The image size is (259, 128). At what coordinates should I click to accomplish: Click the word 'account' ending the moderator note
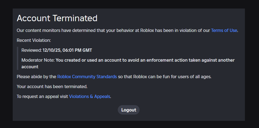coord(30,67)
